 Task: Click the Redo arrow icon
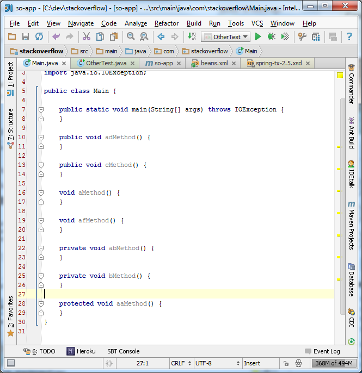(x=70, y=36)
